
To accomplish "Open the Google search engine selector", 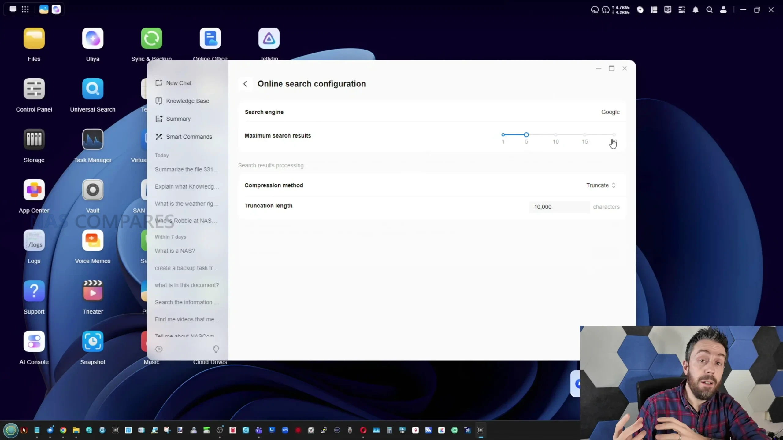I will click(610, 112).
